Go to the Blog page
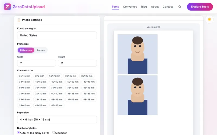 point(144,6)
